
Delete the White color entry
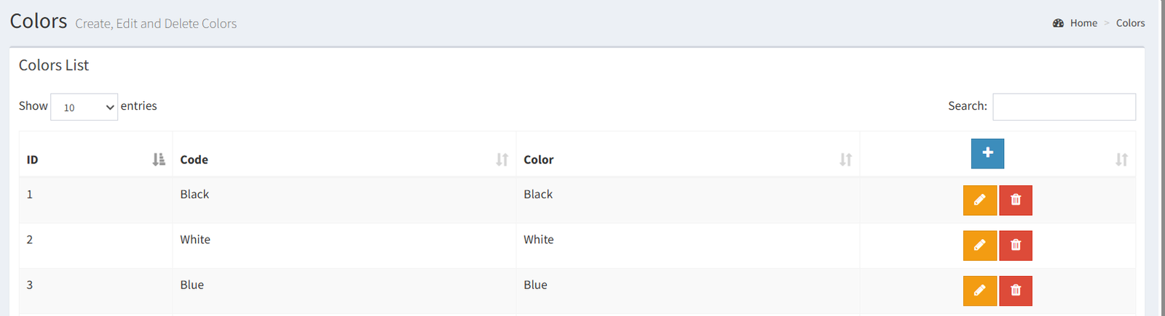pos(1016,246)
